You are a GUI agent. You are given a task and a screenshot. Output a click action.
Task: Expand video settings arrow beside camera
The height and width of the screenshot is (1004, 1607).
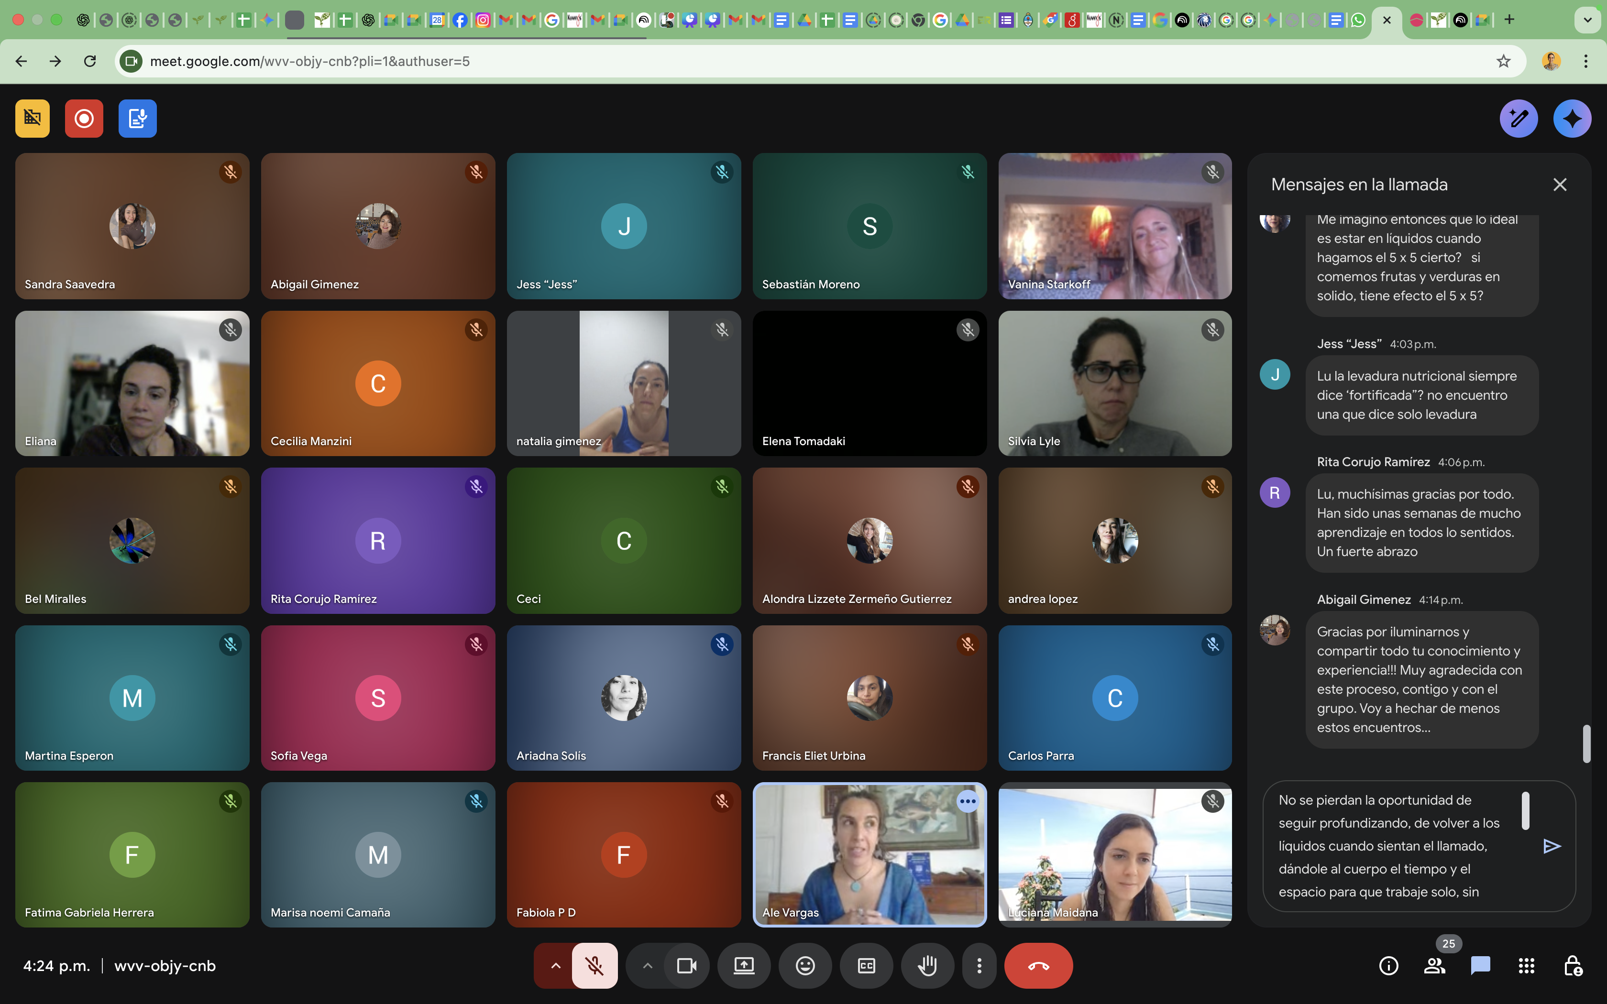[x=648, y=965]
